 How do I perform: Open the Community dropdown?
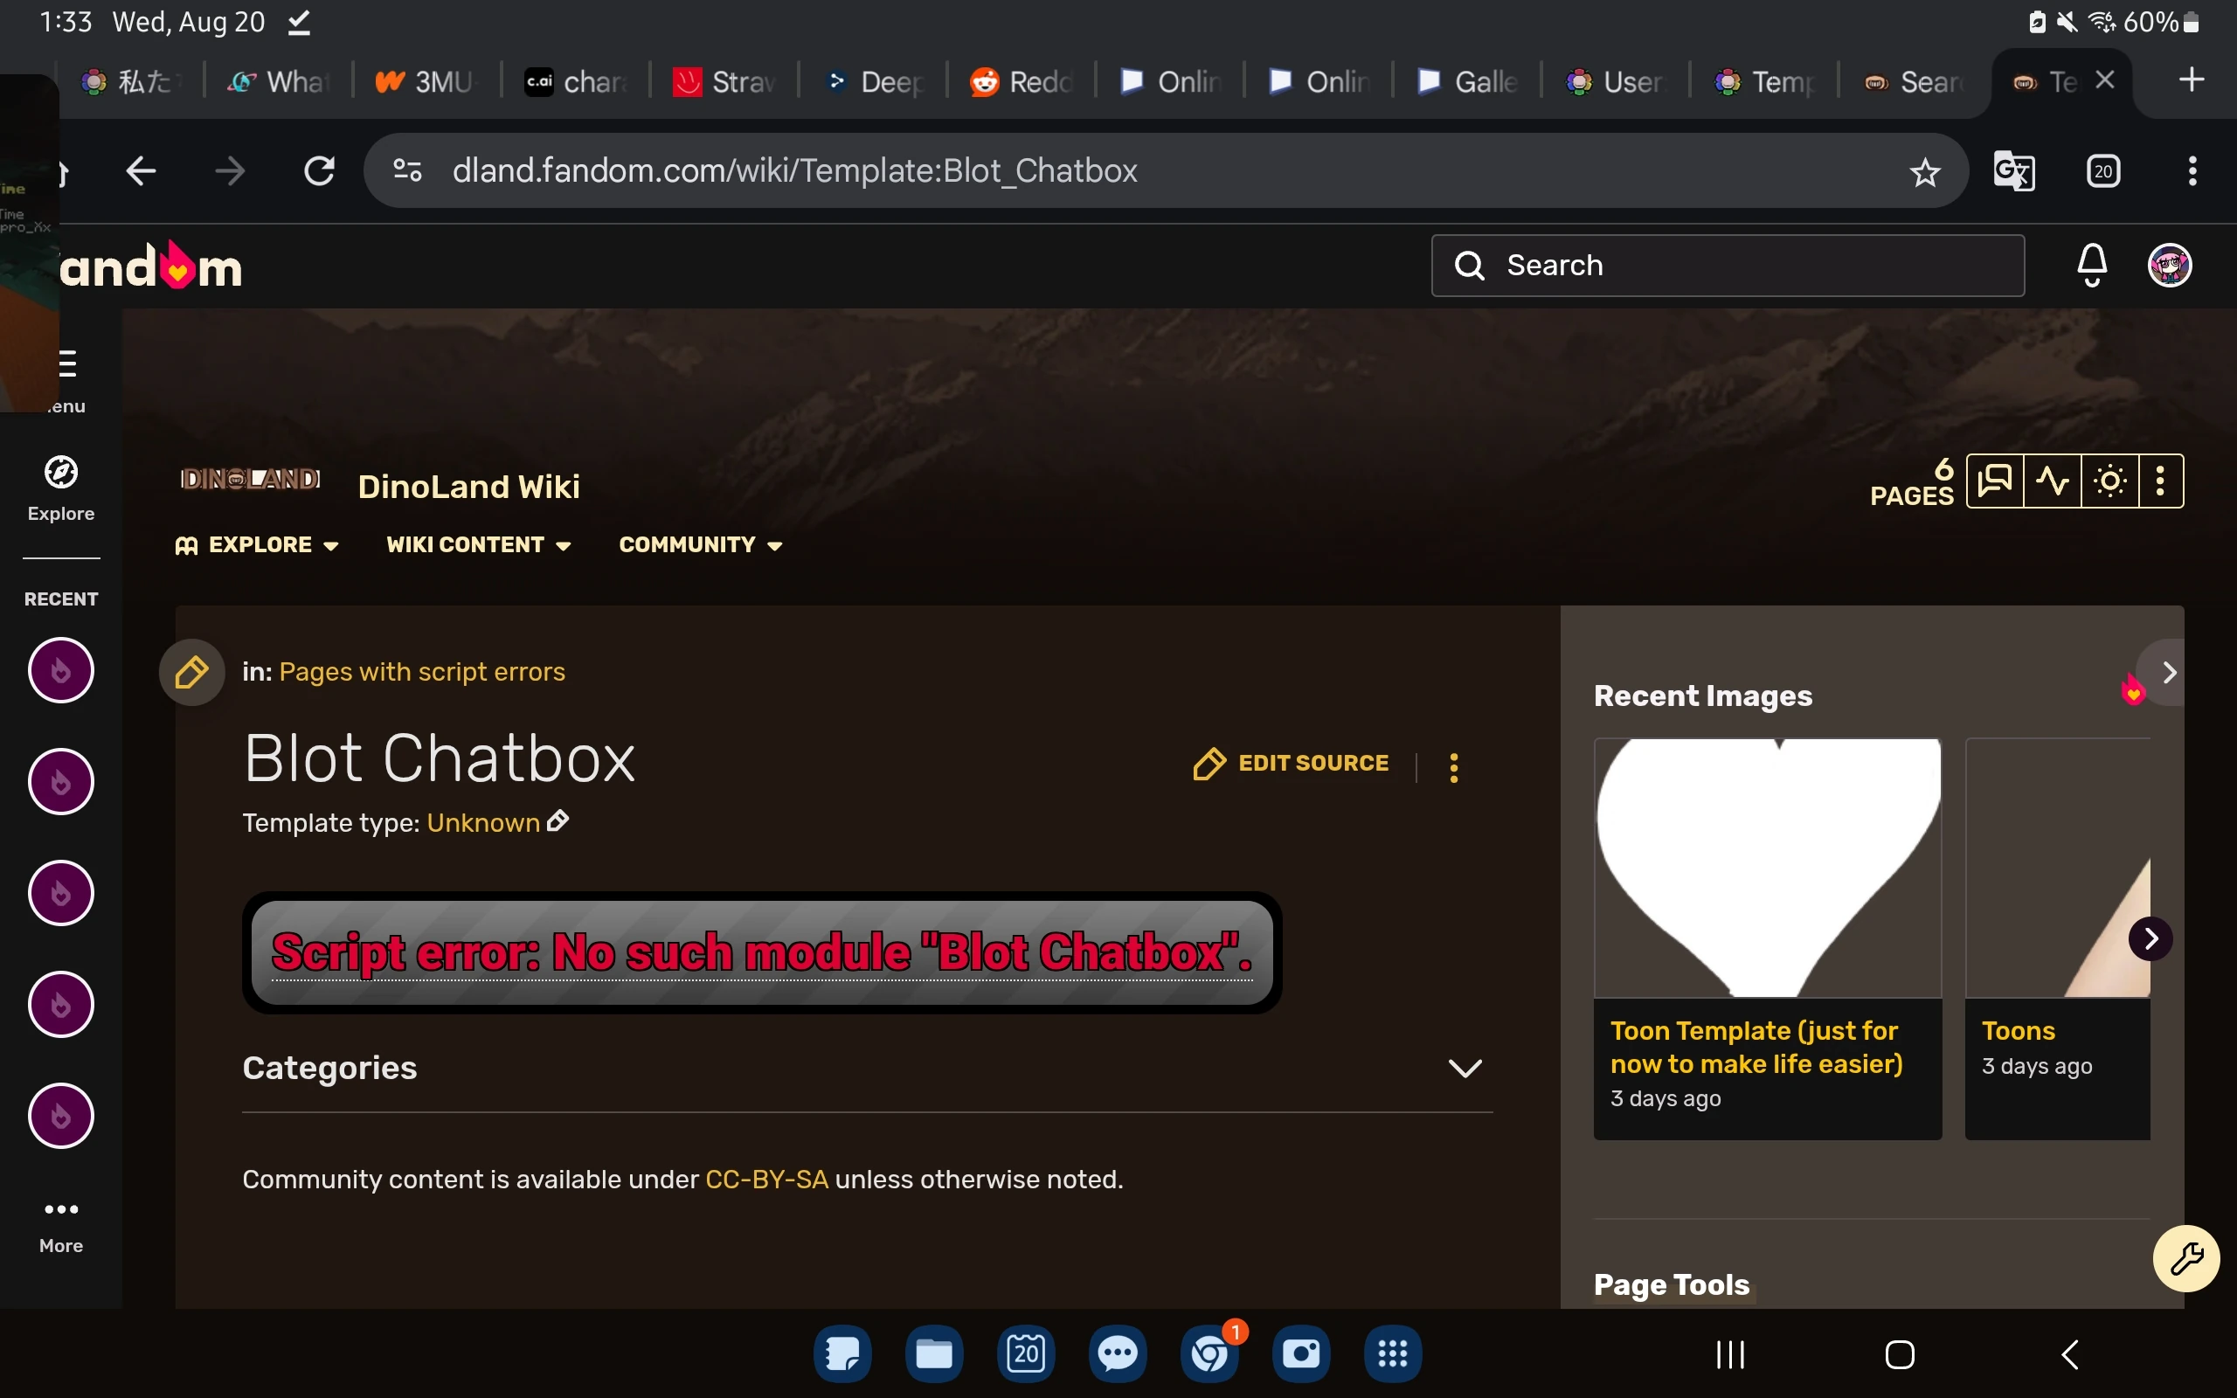click(x=699, y=544)
